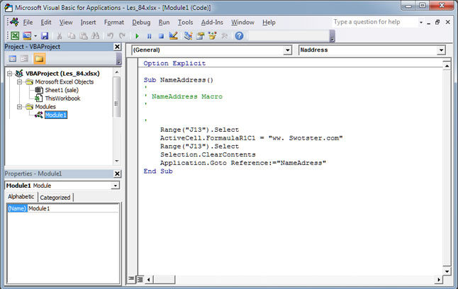Click the Cut scissors icon
This screenshot has height=289, width=458.
pyautogui.click(x=60, y=36)
